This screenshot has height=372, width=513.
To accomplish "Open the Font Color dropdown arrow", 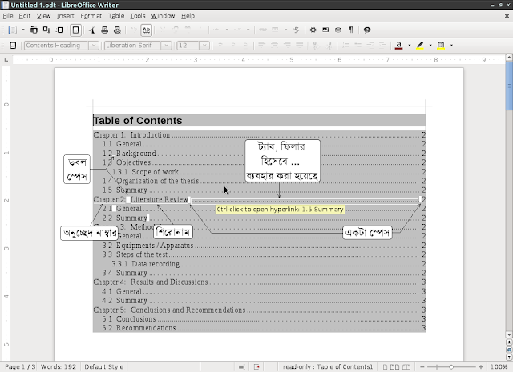I will tap(410, 46).
